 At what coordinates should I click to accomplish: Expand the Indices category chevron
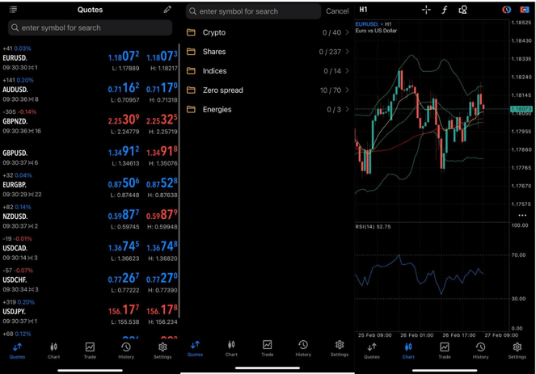click(348, 71)
